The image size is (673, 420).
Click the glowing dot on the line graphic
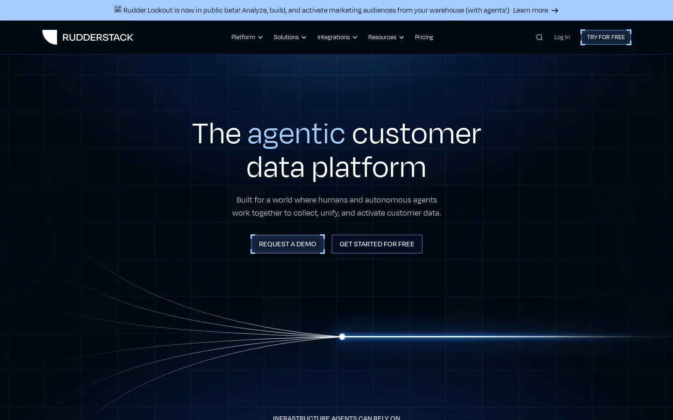click(342, 336)
